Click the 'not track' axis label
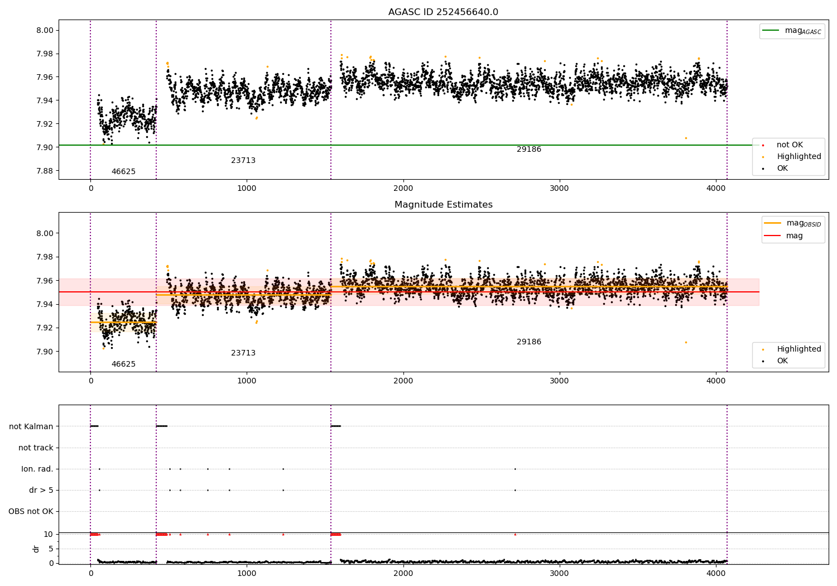 pos(36,448)
